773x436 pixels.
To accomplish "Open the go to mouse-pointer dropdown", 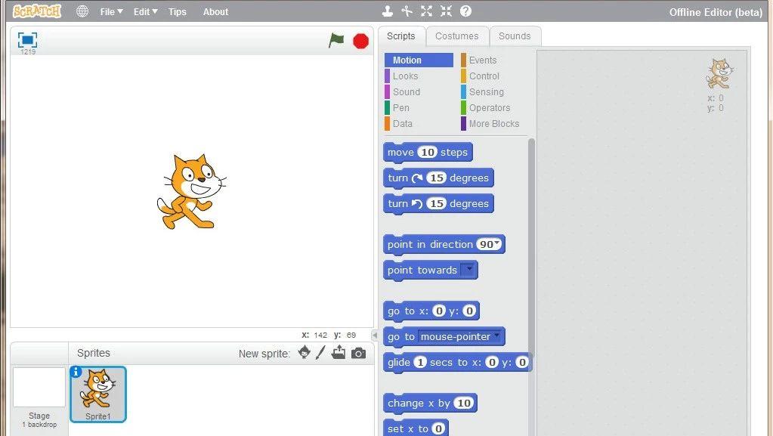I will (497, 336).
